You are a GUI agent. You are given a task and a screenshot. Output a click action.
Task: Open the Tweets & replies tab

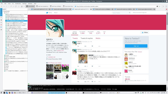pos(87,38)
